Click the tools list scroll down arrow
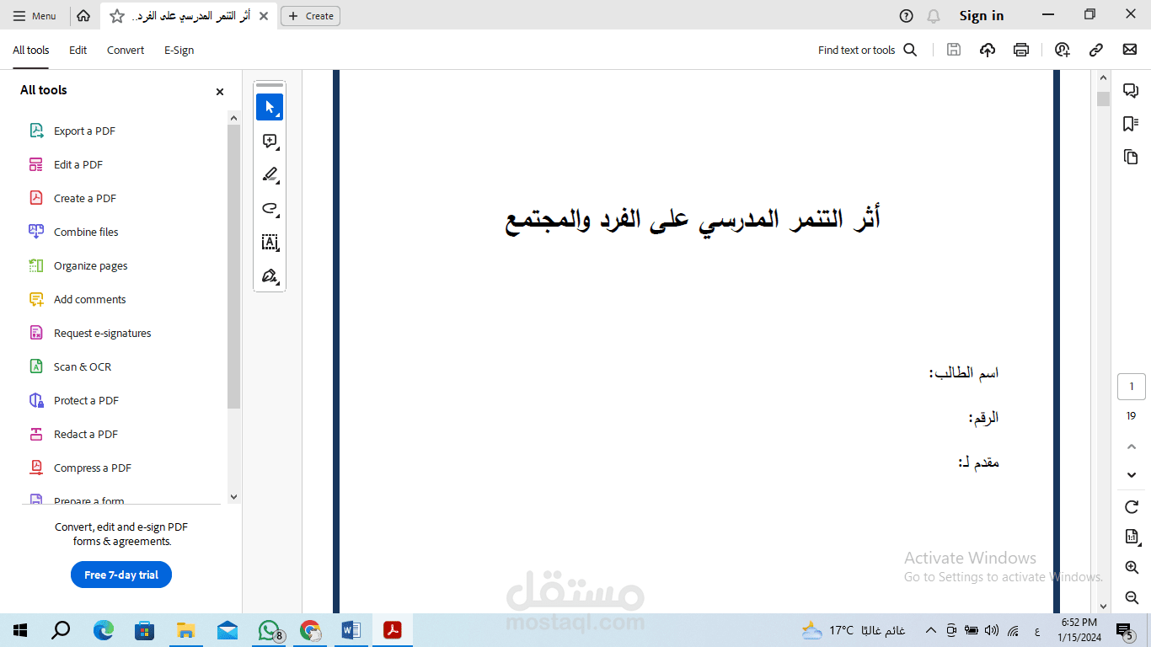This screenshot has height=647, width=1151. pyautogui.click(x=234, y=497)
